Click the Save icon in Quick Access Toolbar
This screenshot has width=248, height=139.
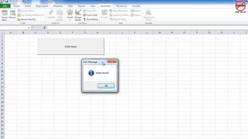(7, 2)
